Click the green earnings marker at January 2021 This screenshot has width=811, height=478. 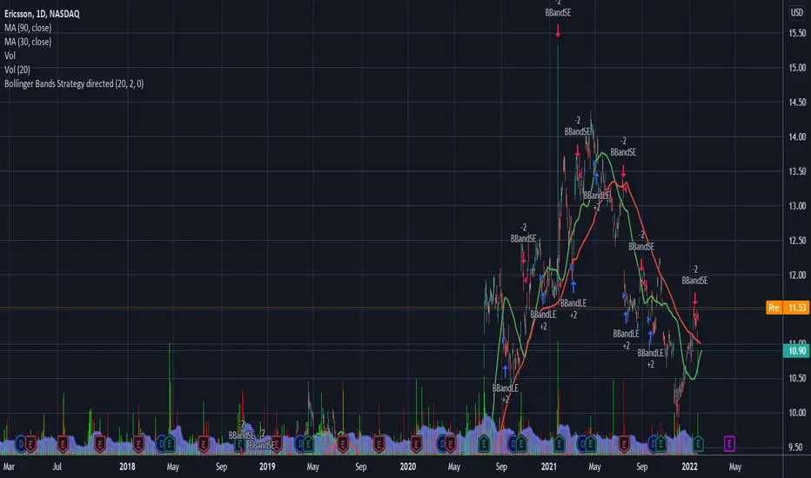(x=559, y=443)
